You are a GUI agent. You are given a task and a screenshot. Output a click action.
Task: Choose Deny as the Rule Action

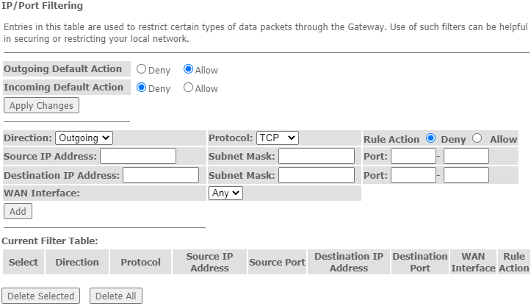click(430, 138)
